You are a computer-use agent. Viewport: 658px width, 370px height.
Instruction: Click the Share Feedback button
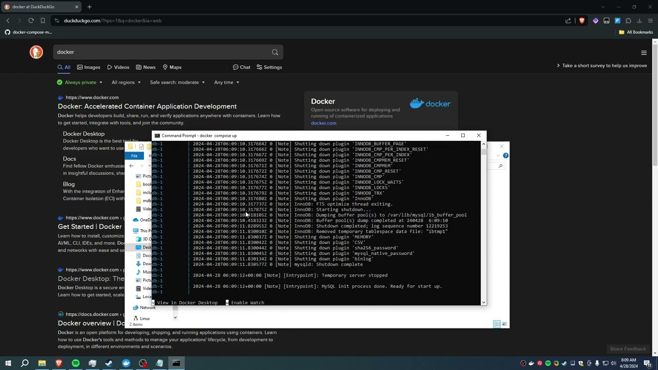(628, 349)
